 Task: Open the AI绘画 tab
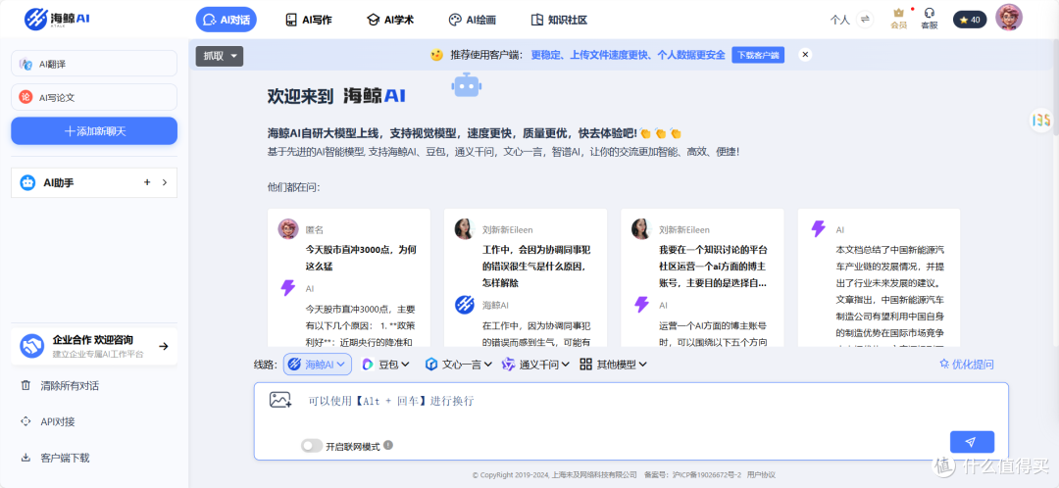pyautogui.click(x=472, y=20)
